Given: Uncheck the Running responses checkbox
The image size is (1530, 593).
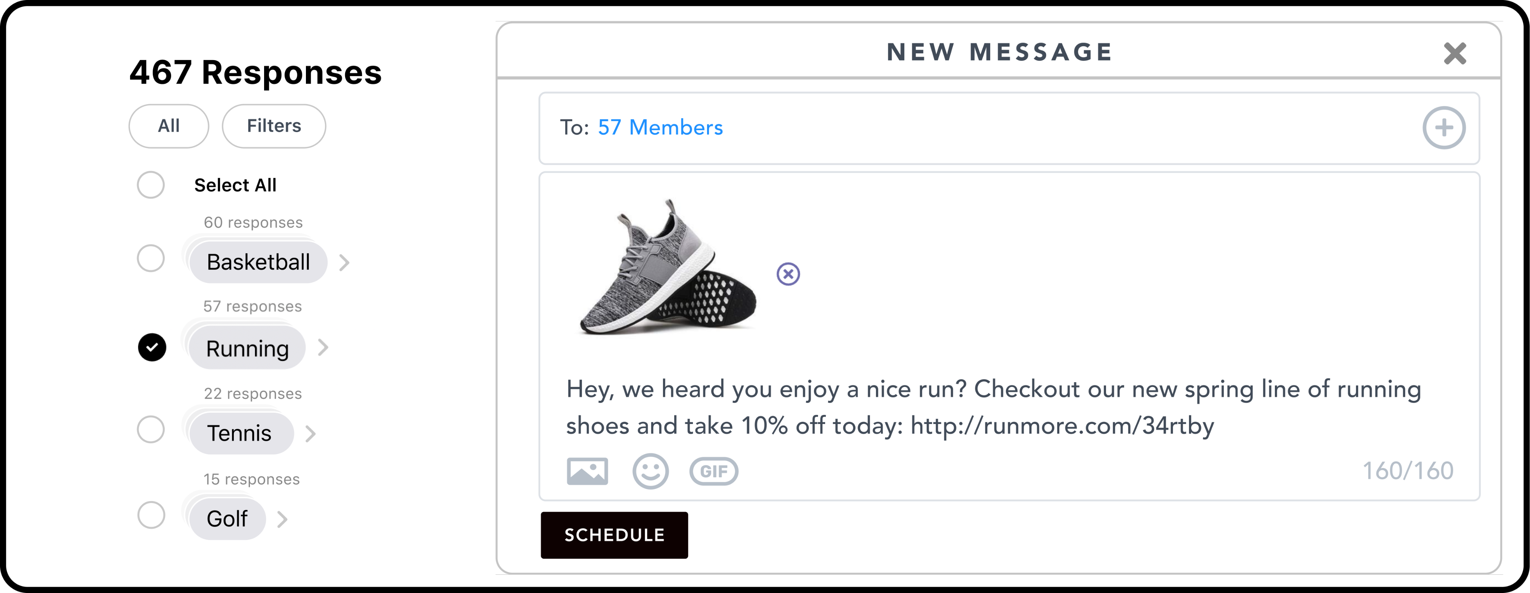Looking at the screenshot, I should click(152, 347).
